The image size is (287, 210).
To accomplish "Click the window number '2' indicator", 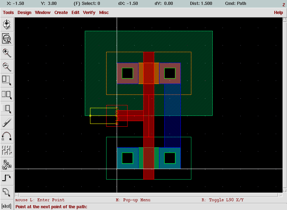I will [x=284, y=5].
